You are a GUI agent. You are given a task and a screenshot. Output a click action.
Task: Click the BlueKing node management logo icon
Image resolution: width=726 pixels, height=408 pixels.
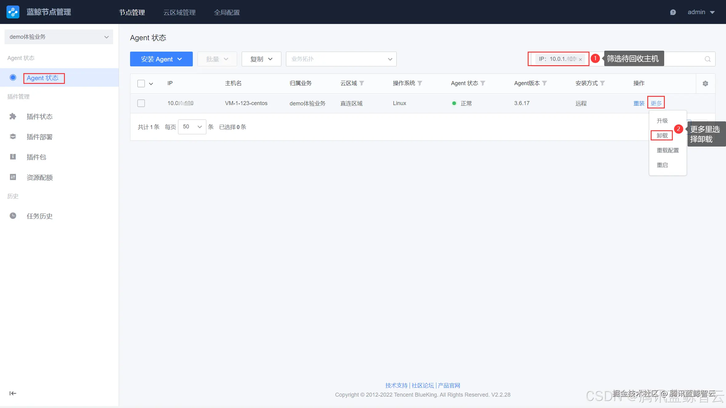click(13, 12)
